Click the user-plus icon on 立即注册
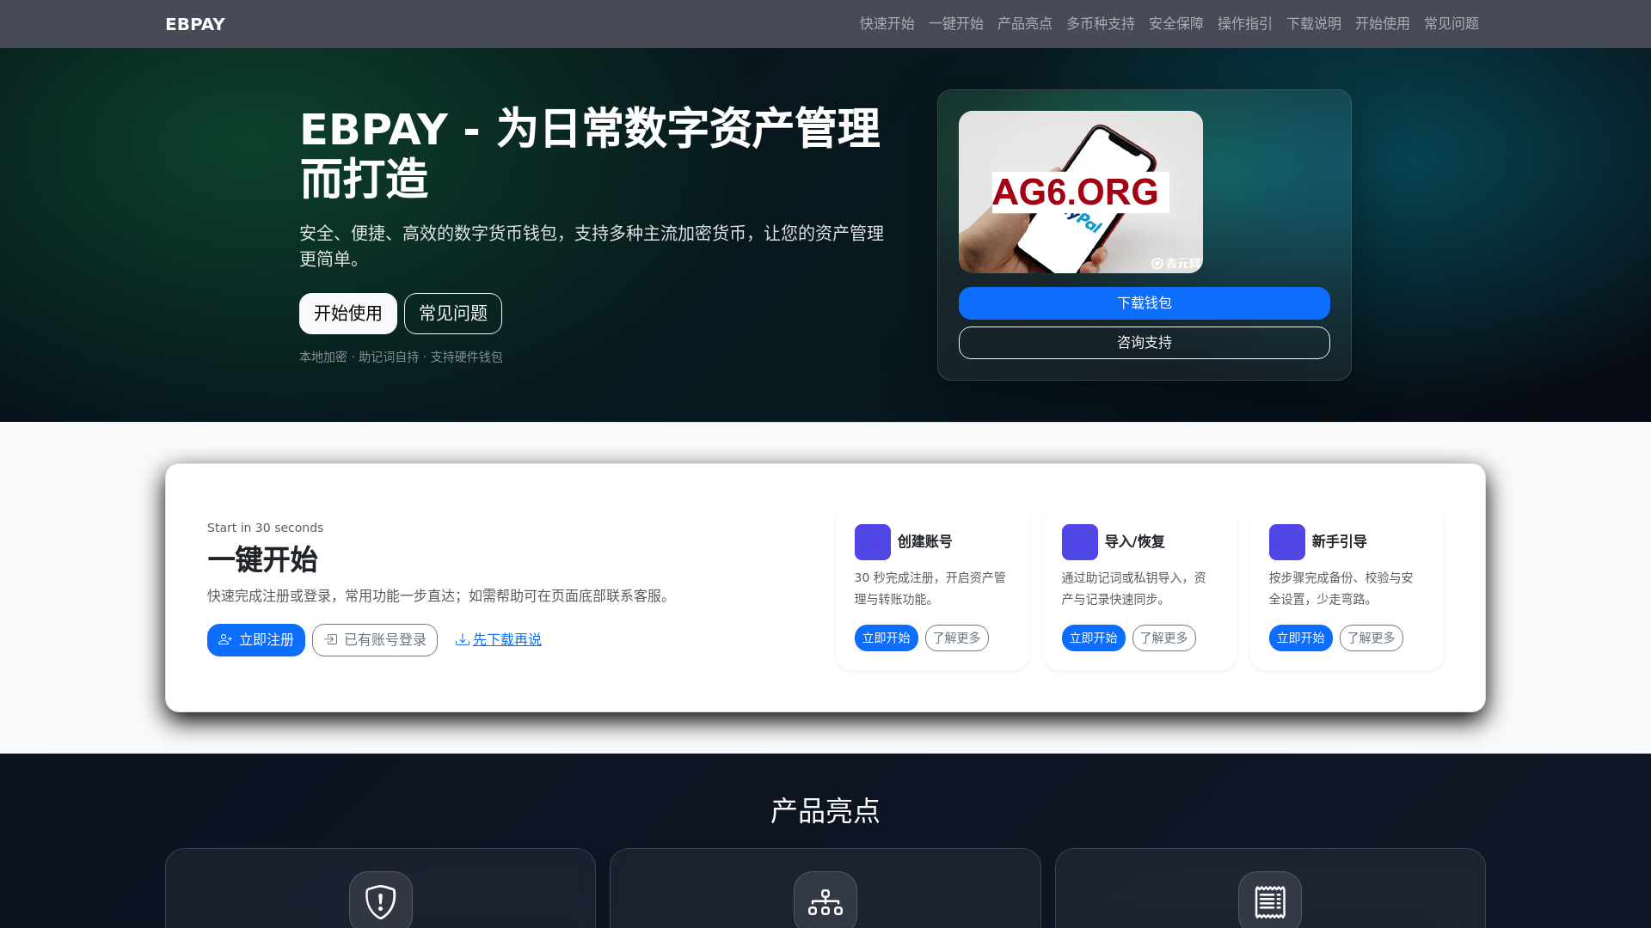The width and height of the screenshot is (1651, 928). coord(225,640)
